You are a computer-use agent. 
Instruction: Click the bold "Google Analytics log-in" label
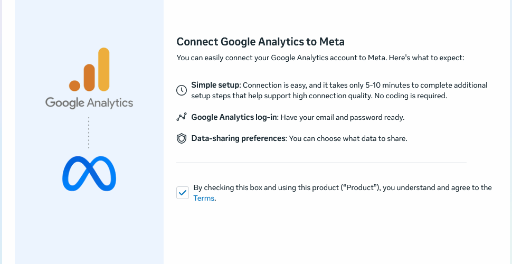pyautogui.click(x=234, y=117)
